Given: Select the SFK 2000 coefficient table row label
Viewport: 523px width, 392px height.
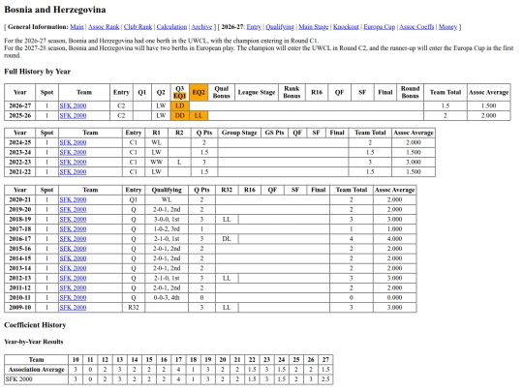Looking at the screenshot, I should click(x=37, y=379).
